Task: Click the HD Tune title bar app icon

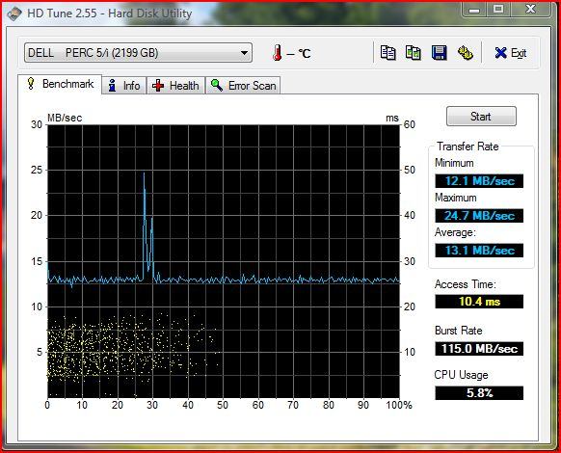Action: [x=13, y=13]
